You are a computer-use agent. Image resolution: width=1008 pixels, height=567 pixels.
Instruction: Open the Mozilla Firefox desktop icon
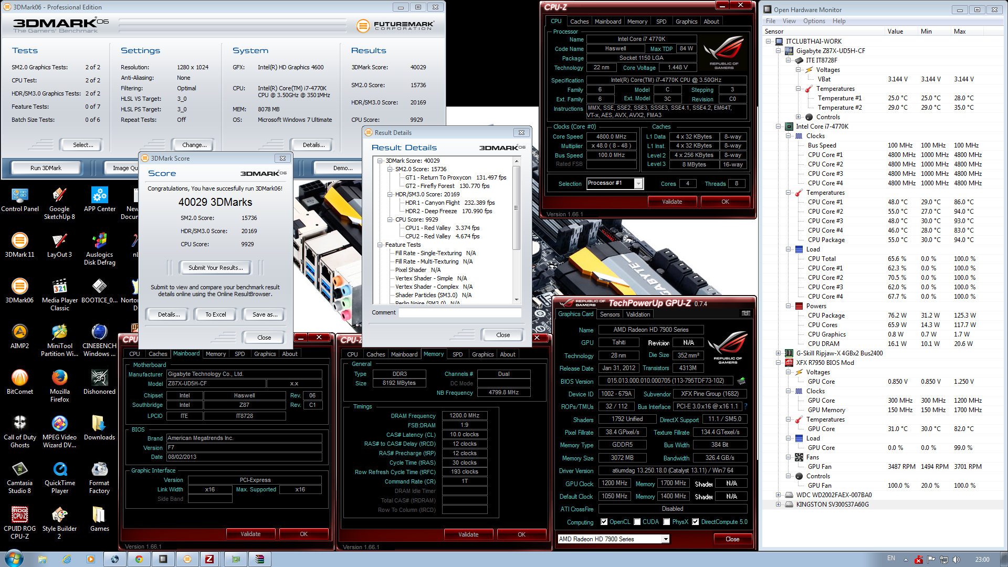click(59, 377)
